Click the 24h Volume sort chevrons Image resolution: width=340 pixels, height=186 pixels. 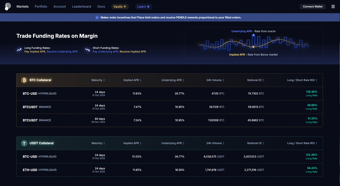point(223,80)
